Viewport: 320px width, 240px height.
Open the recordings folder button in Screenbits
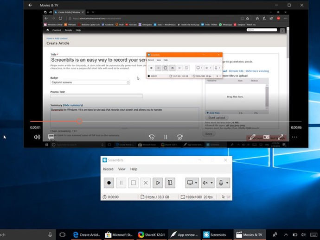pyautogui.click(x=170, y=183)
